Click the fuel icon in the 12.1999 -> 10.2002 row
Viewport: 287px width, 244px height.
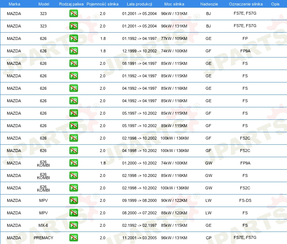click(x=73, y=51)
